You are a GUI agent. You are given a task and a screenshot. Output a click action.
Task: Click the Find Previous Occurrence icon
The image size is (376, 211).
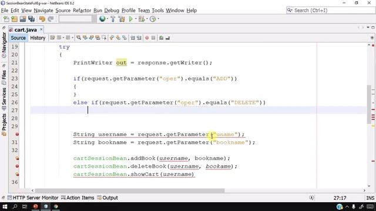(x=85, y=38)
